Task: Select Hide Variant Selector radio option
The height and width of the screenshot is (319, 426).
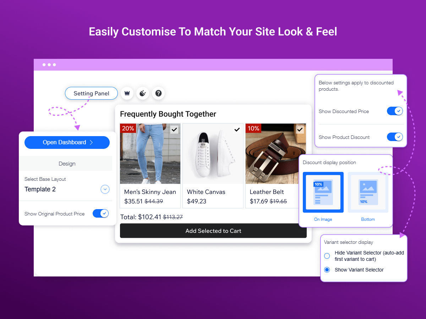Action: [x=327, y=256]
